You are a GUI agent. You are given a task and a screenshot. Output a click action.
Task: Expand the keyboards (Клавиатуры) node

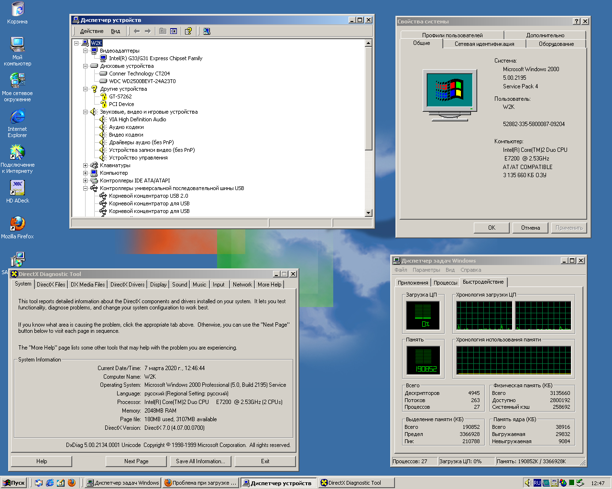(86, 165)
